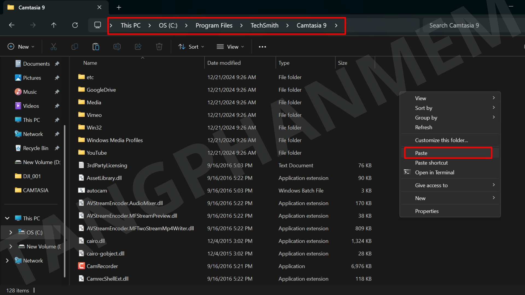Expand chevron after TechSmith breadcrumb
The height and width of the screenshot is (295, 525).
point(287,25)
